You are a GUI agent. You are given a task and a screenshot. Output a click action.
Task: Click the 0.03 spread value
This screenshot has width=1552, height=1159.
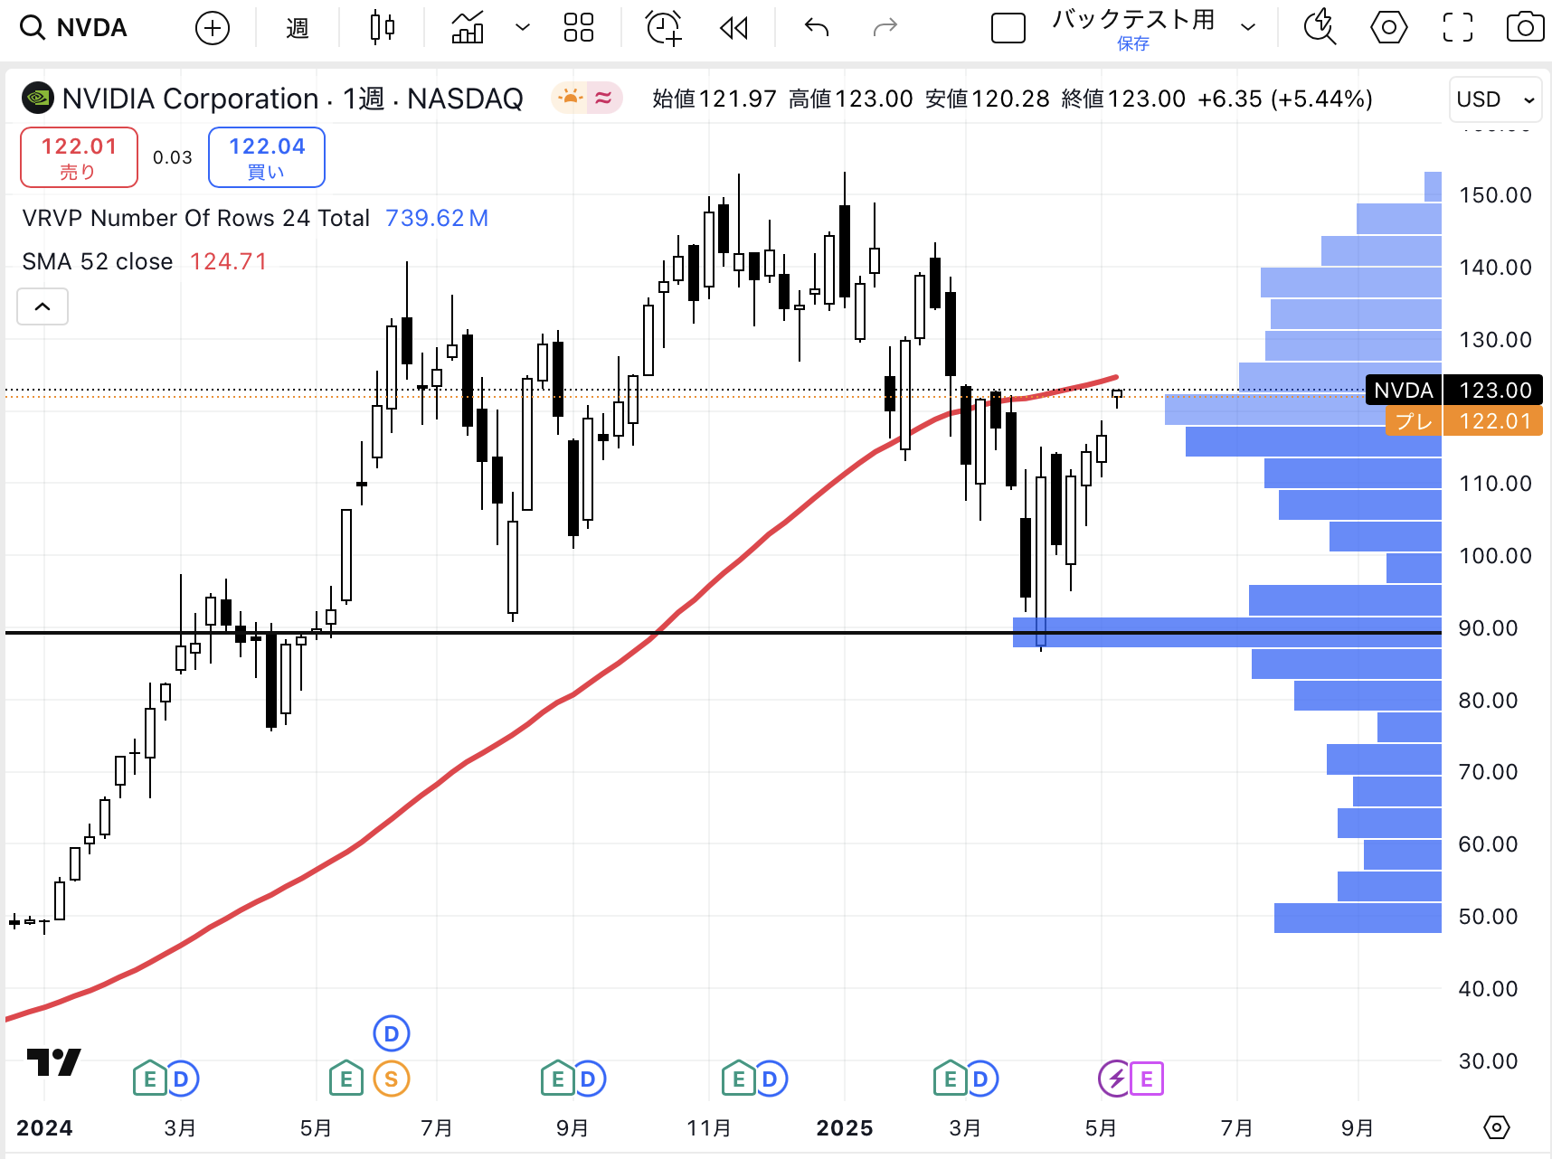[x=173, y=157]
